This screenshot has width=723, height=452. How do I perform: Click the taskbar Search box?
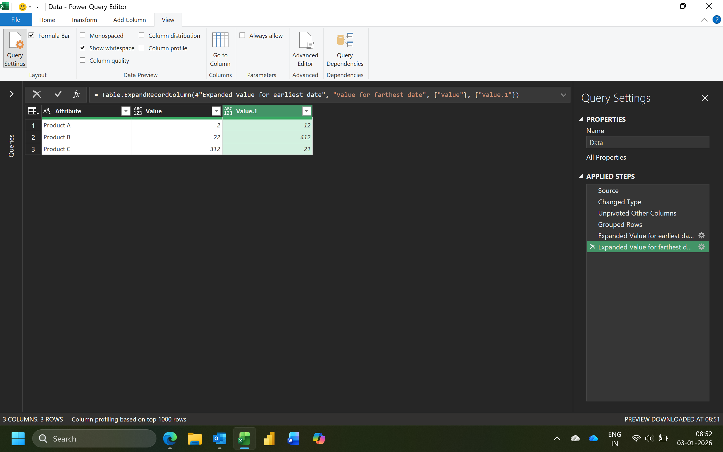pos(94,438)
